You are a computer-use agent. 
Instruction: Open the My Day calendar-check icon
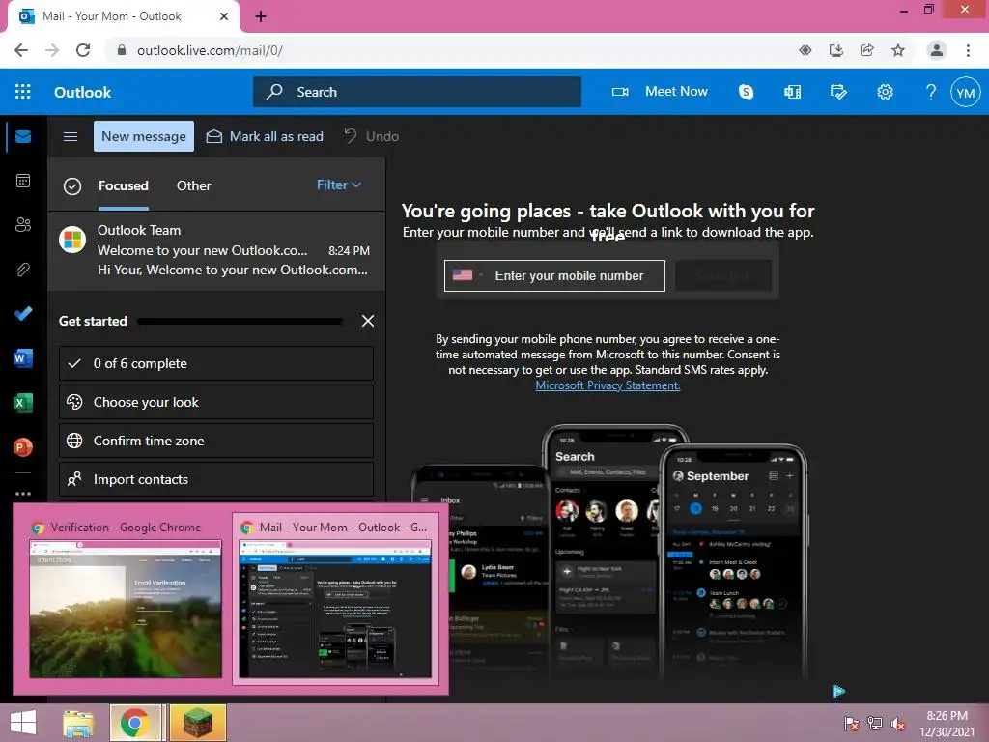[838, 92]
